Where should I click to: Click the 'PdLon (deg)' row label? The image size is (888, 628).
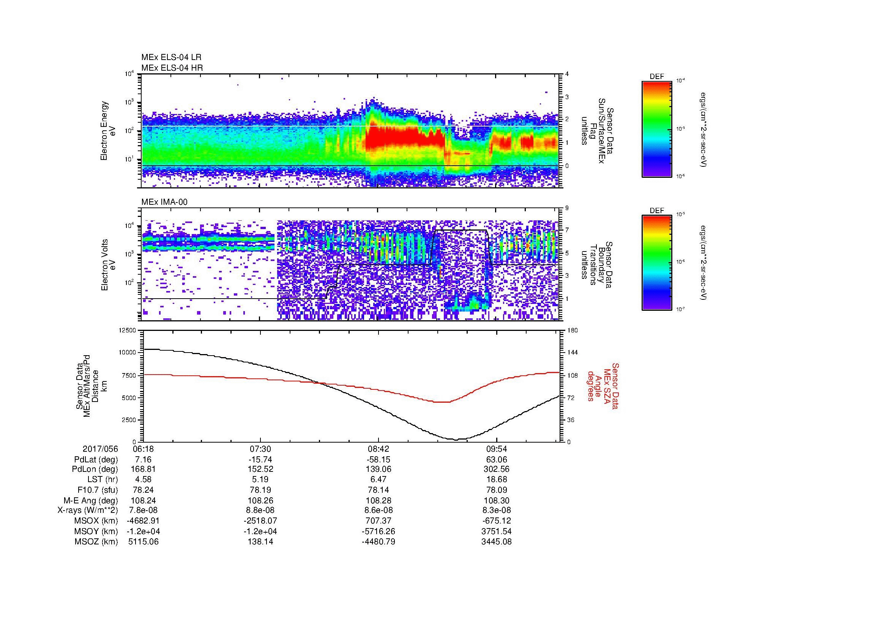[95, 469]
